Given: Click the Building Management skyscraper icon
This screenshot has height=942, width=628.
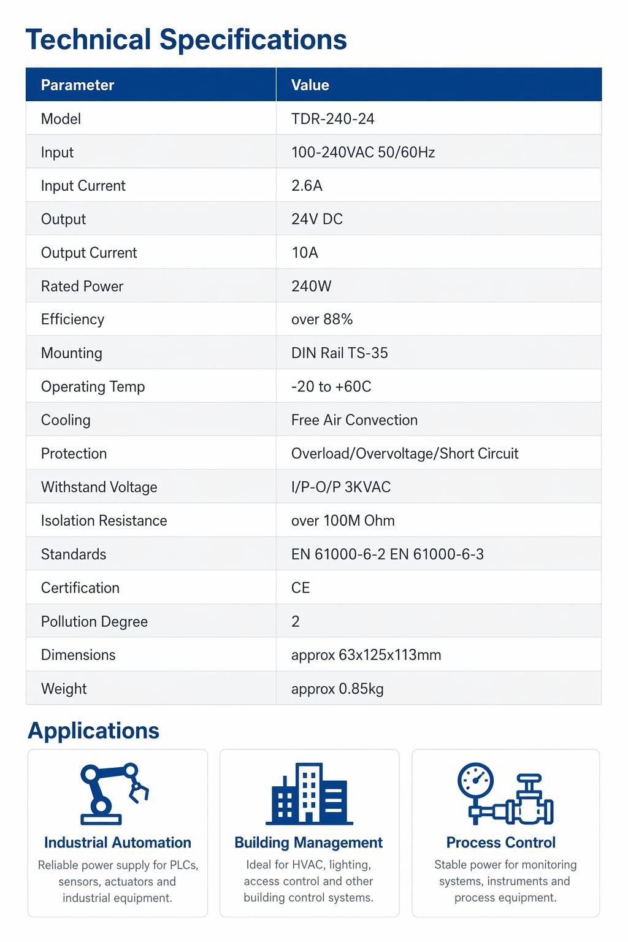Looking at the screenshot, I should tap(309, 794).
